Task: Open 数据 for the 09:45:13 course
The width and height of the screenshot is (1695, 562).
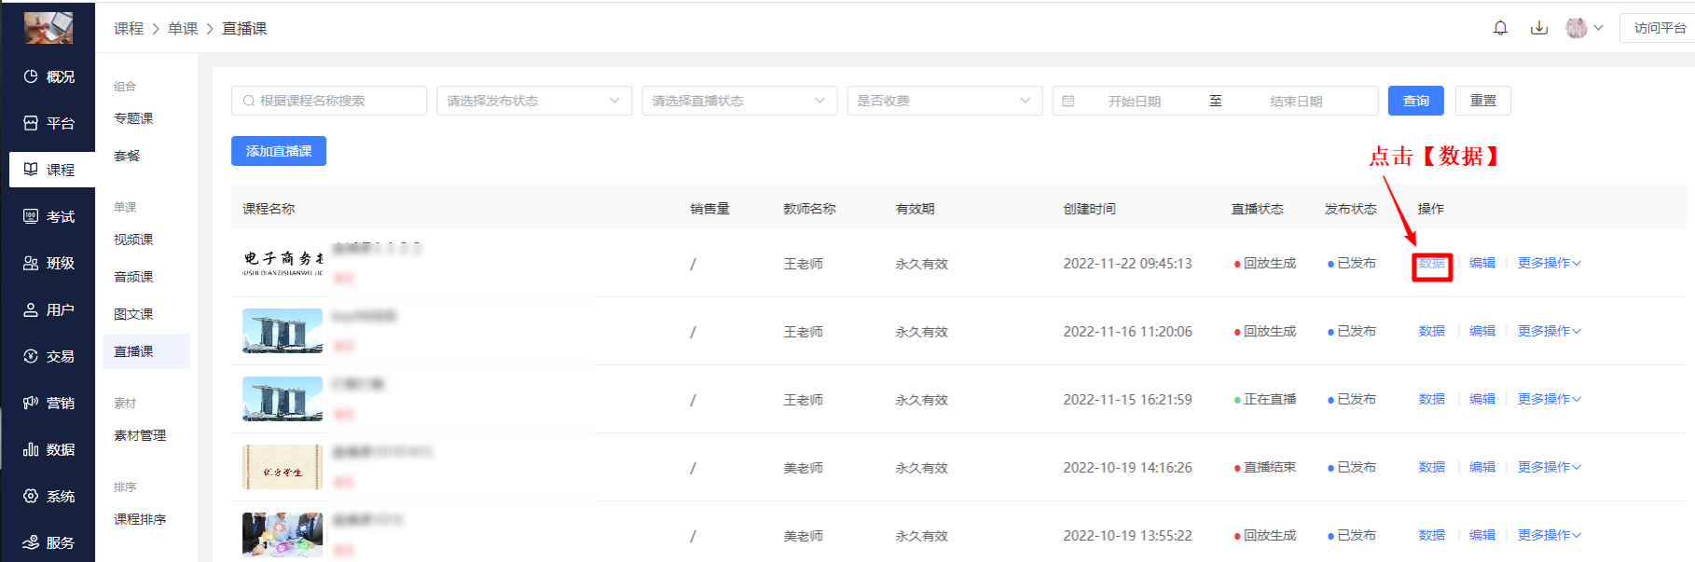Action: [1432, 263]
